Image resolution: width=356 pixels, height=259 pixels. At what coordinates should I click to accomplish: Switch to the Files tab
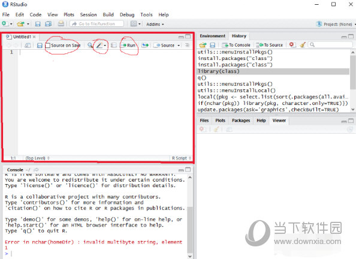pos(204,121)
